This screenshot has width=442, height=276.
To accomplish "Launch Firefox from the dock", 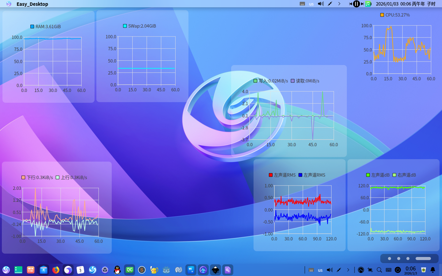I will pyautogui.click(x=56, y=270).
